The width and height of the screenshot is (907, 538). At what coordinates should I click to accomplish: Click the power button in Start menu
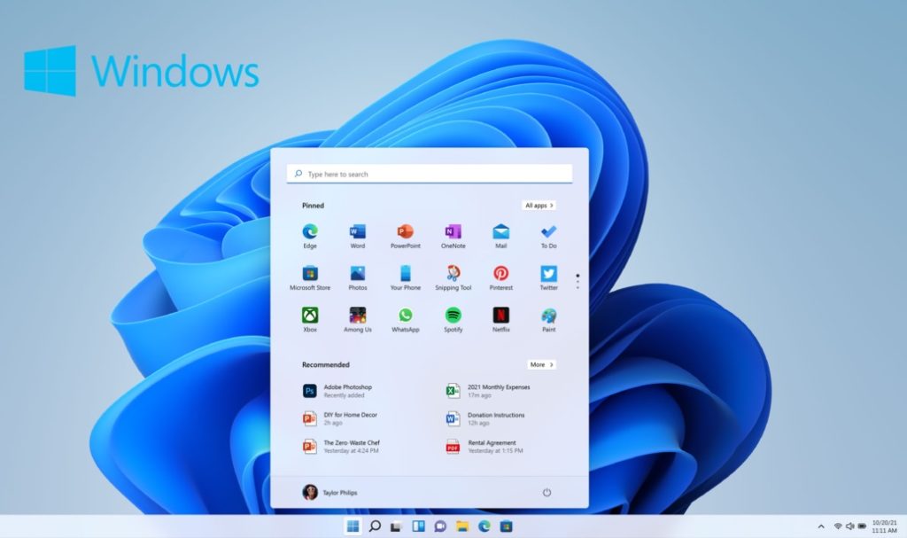(x=547, y=492)
